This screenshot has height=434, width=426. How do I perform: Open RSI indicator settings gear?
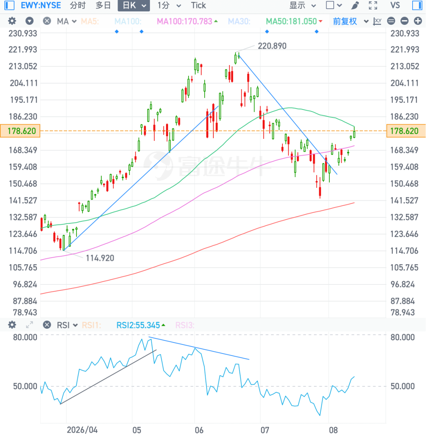pos(12,325)
